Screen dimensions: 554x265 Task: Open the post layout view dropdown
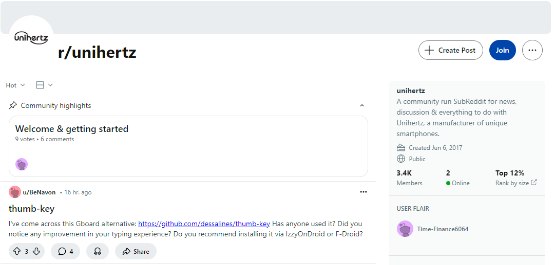44,85
